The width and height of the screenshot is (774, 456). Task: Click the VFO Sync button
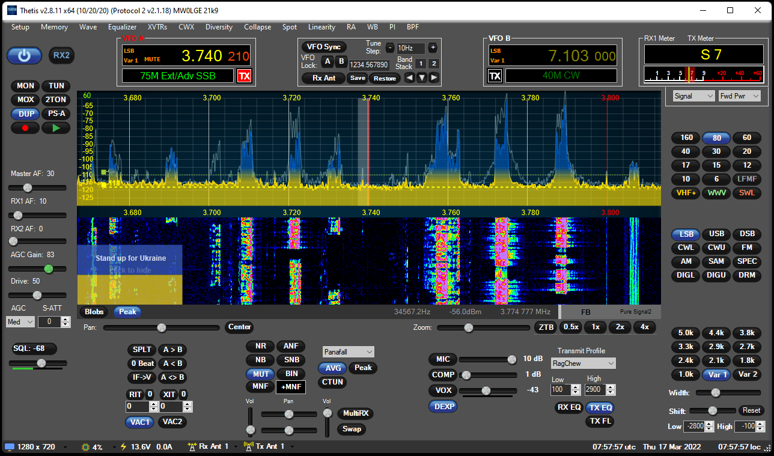pos(323,47)
